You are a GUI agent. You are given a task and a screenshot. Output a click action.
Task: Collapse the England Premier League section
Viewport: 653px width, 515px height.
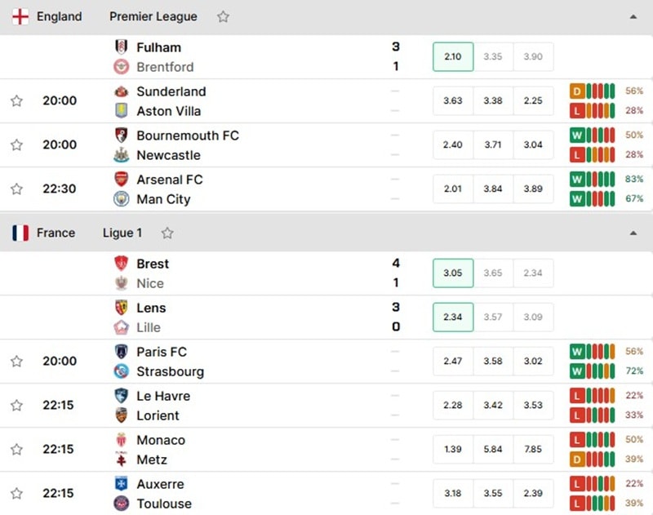click(x=633, y=16)
